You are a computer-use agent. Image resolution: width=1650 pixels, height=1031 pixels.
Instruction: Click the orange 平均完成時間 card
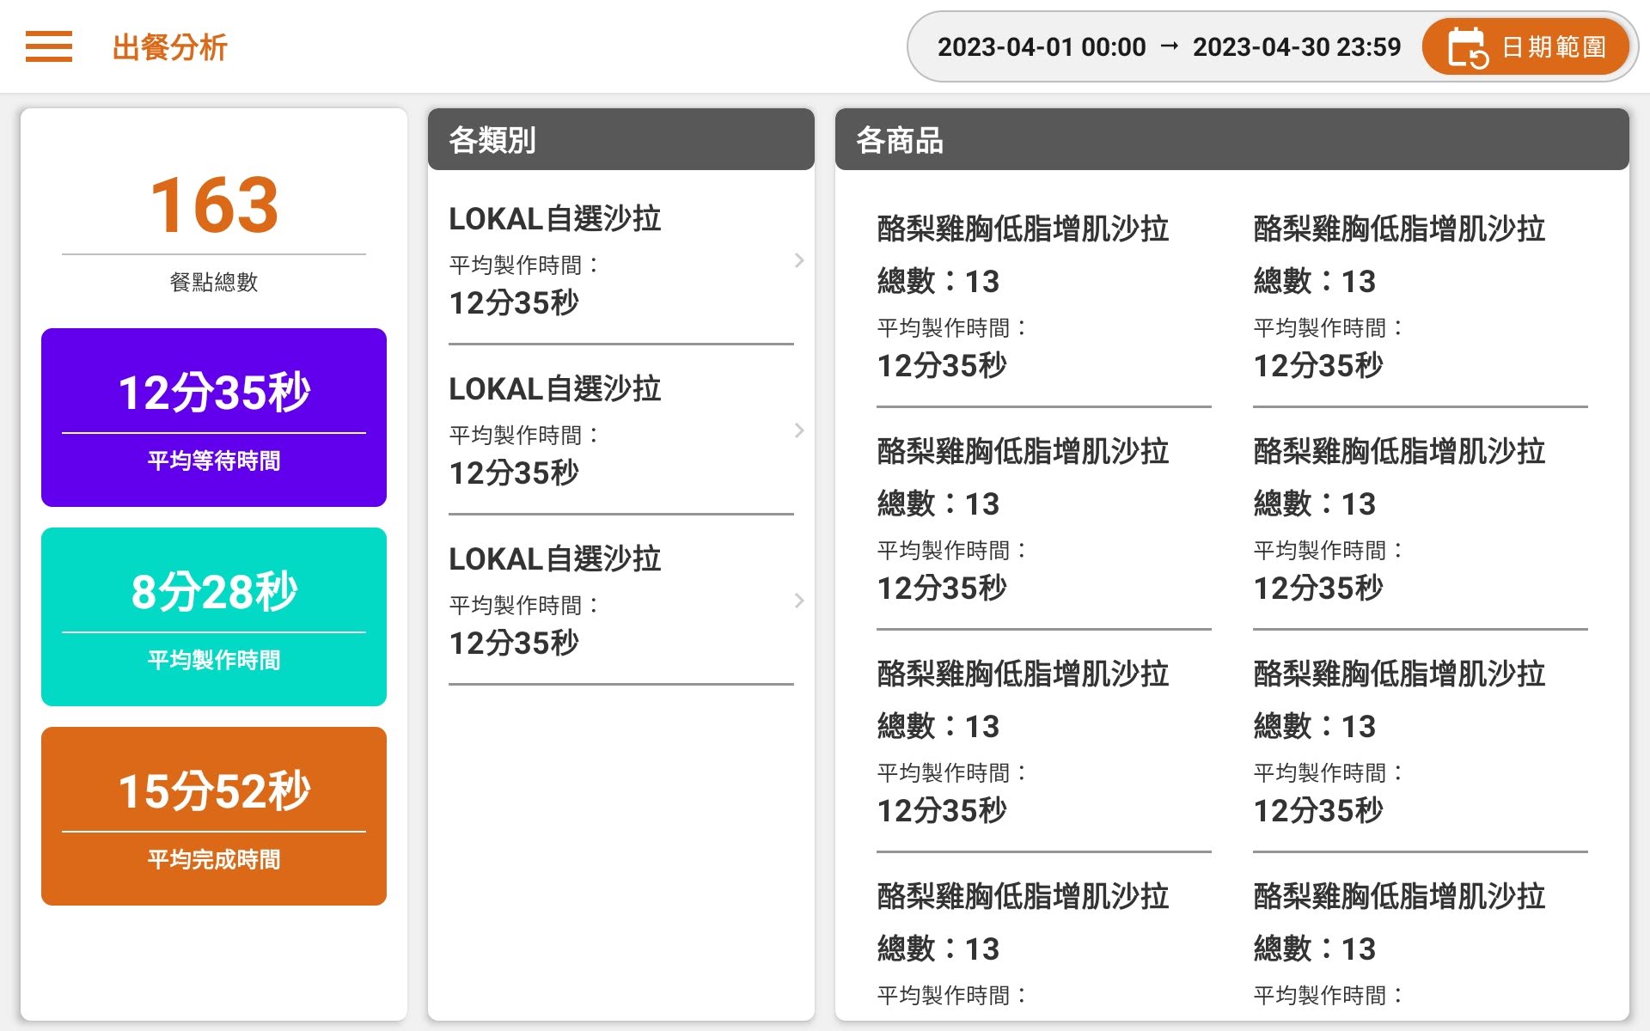[214, 816]
